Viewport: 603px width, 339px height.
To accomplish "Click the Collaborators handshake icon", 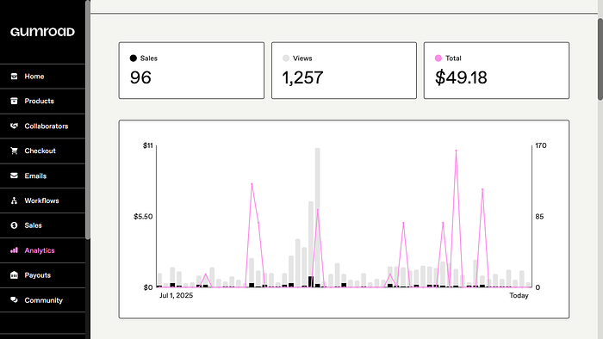I will click(x=15, y=126).
